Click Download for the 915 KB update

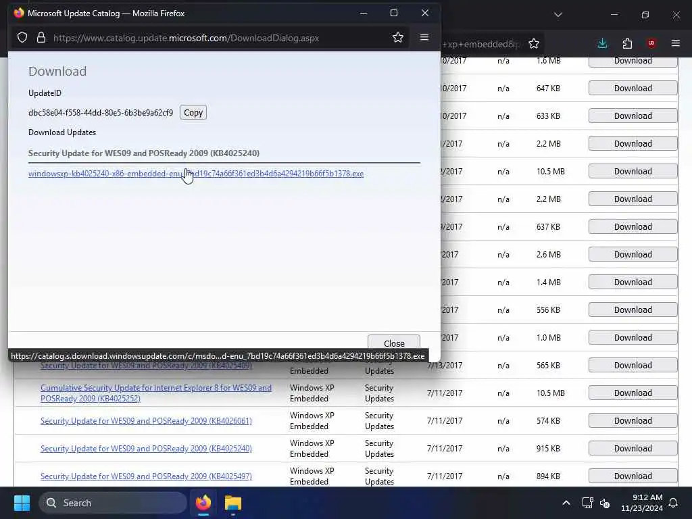click(x=633, y=449)
